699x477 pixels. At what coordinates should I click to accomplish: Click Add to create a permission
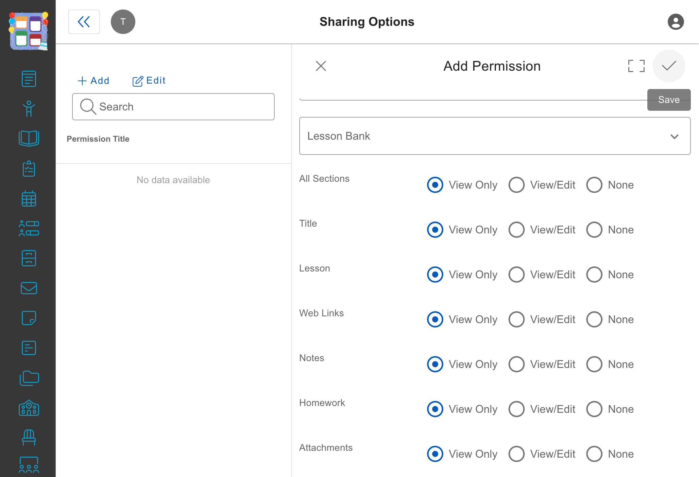pyautogui.click(x=93, y=81)
